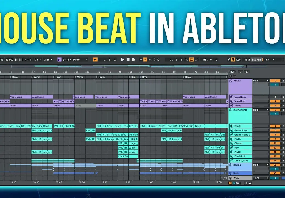This screenshot has height=198, width=285.
Task: Open the Minor scale dropdown
Action: click(x=80, y=59)
